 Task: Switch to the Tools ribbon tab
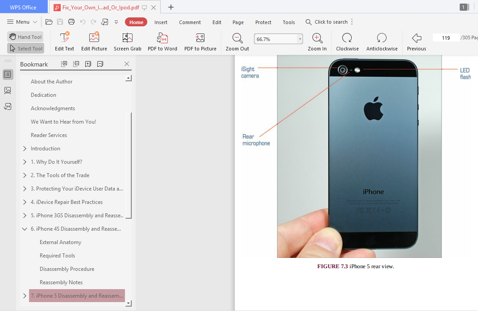tap(289, 22)
